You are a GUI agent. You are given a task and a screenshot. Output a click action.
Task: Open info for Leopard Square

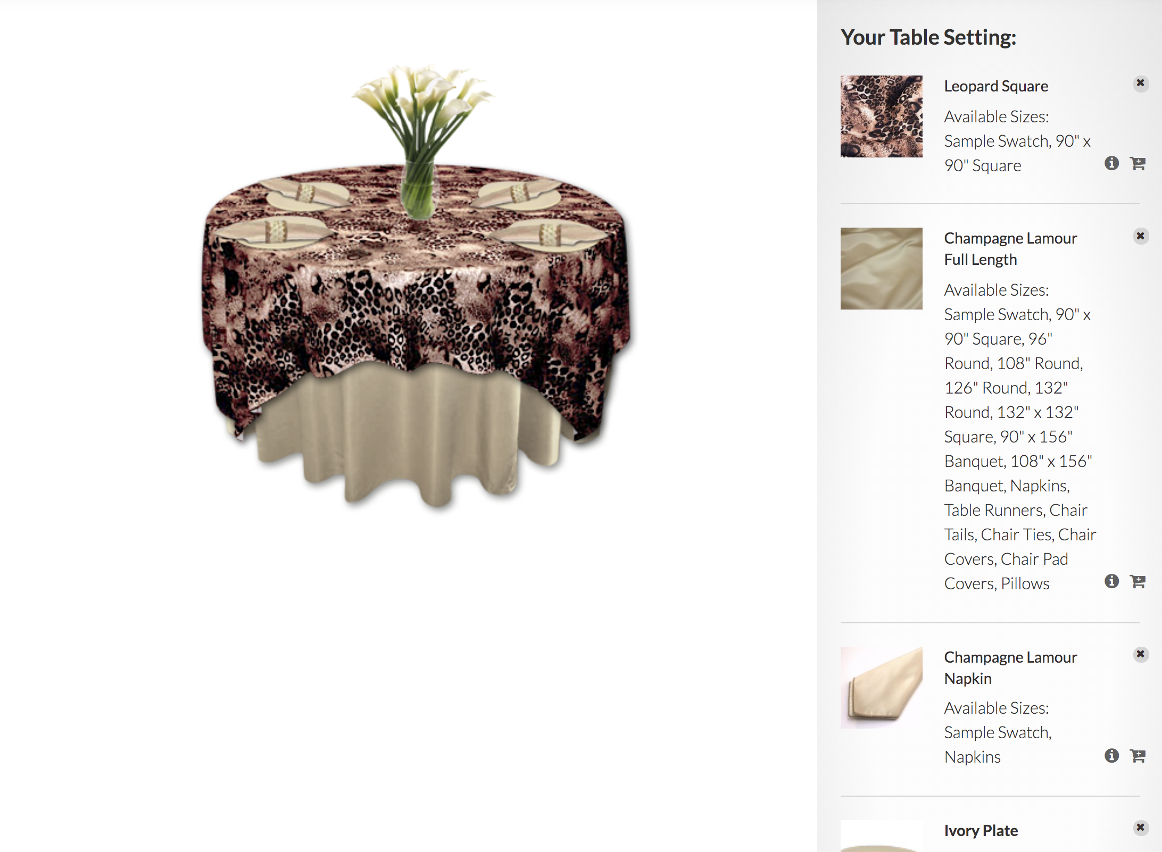1111,163
